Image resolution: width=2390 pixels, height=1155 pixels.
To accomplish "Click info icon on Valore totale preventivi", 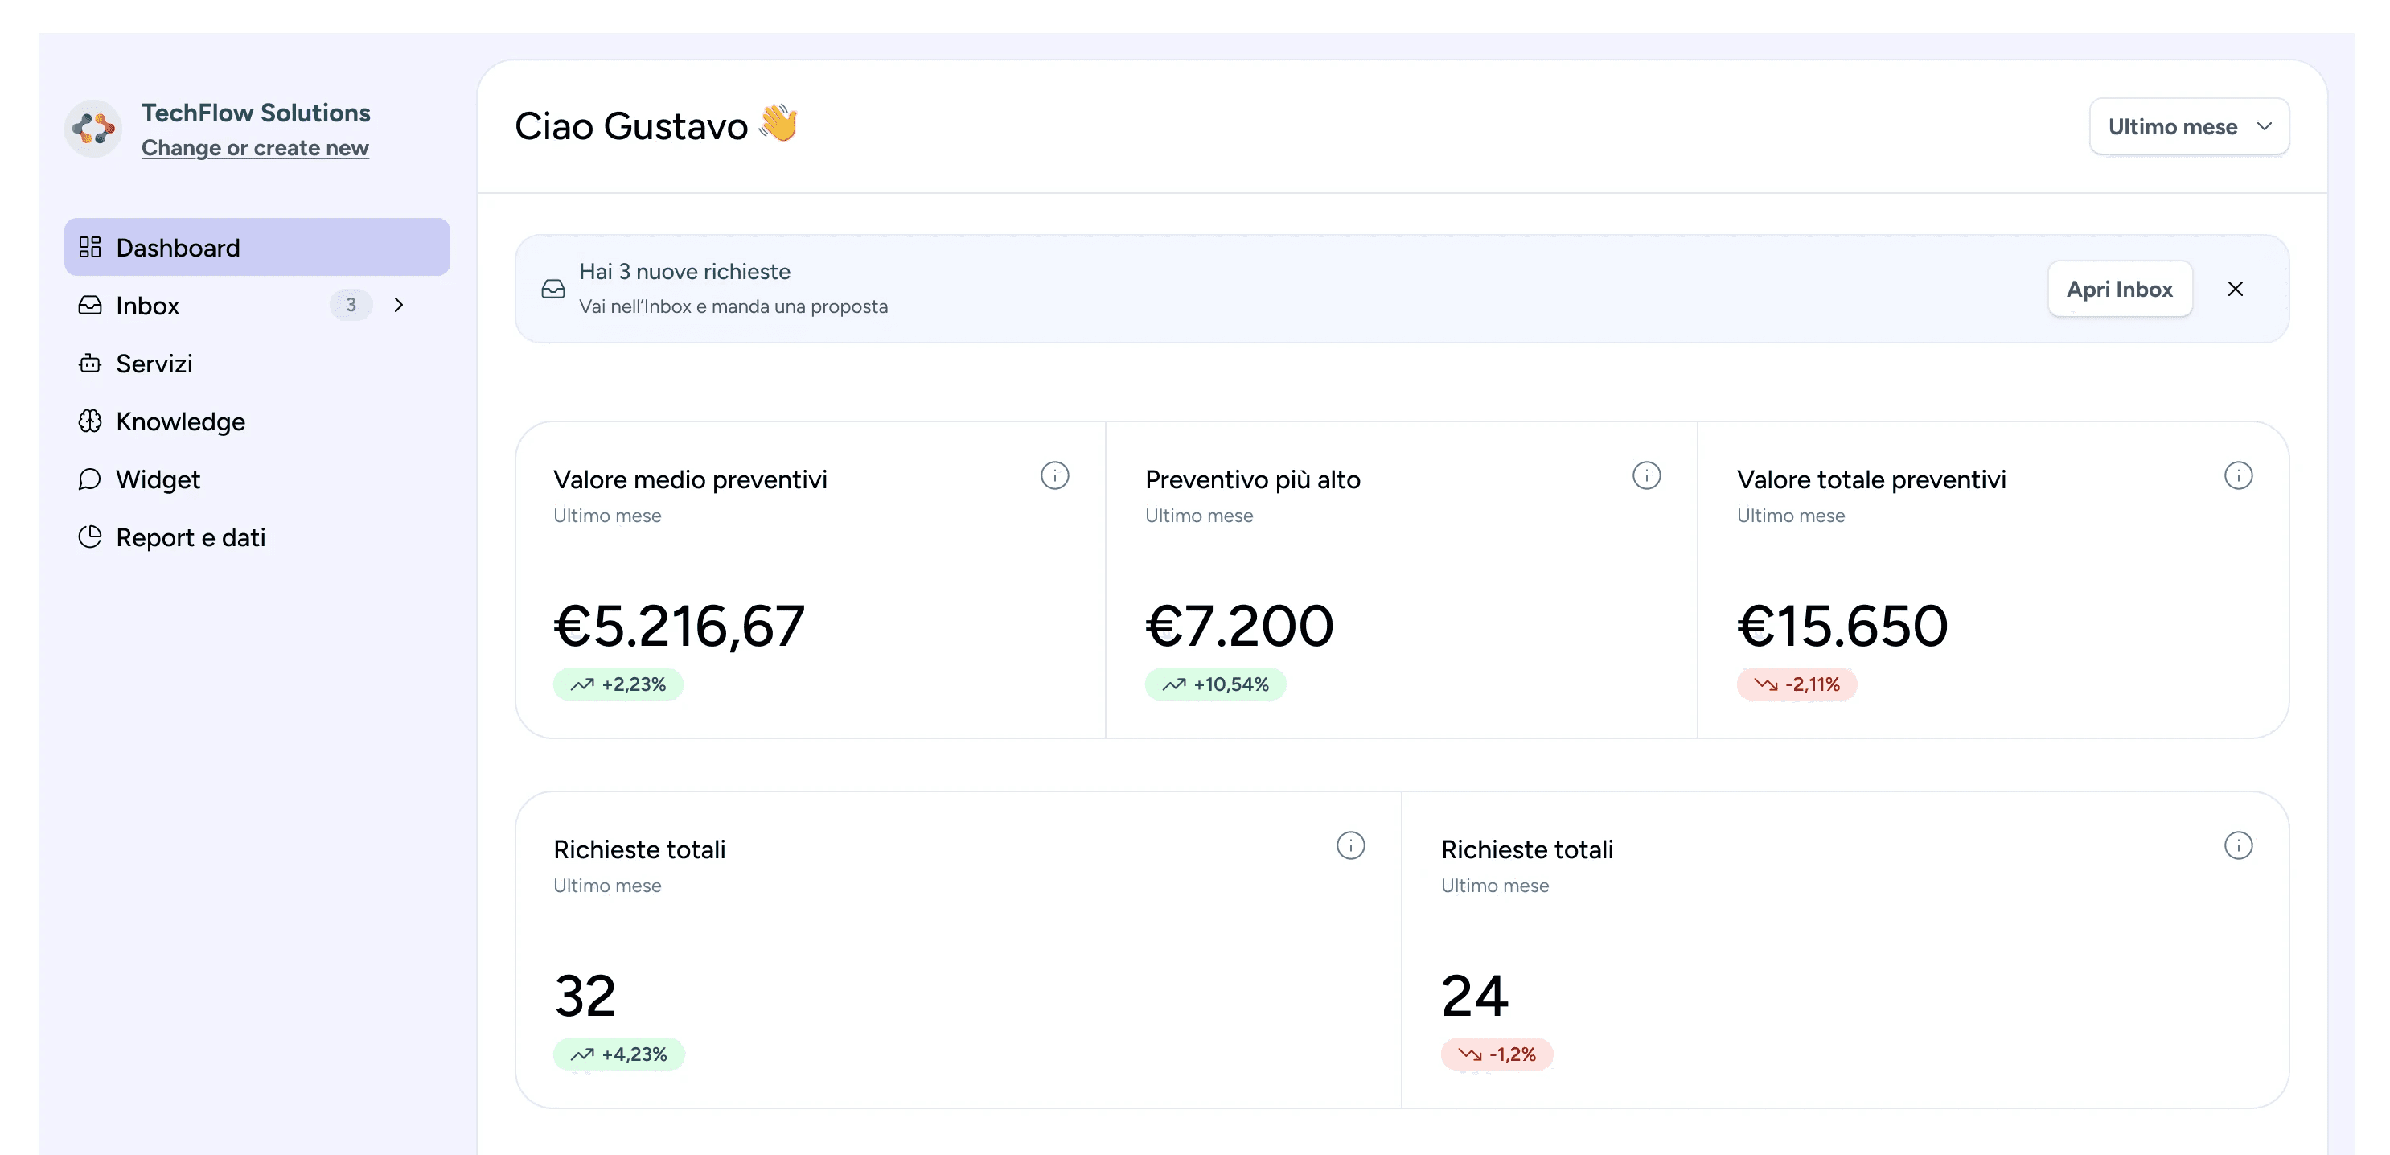I will [x=2238, y=476].
